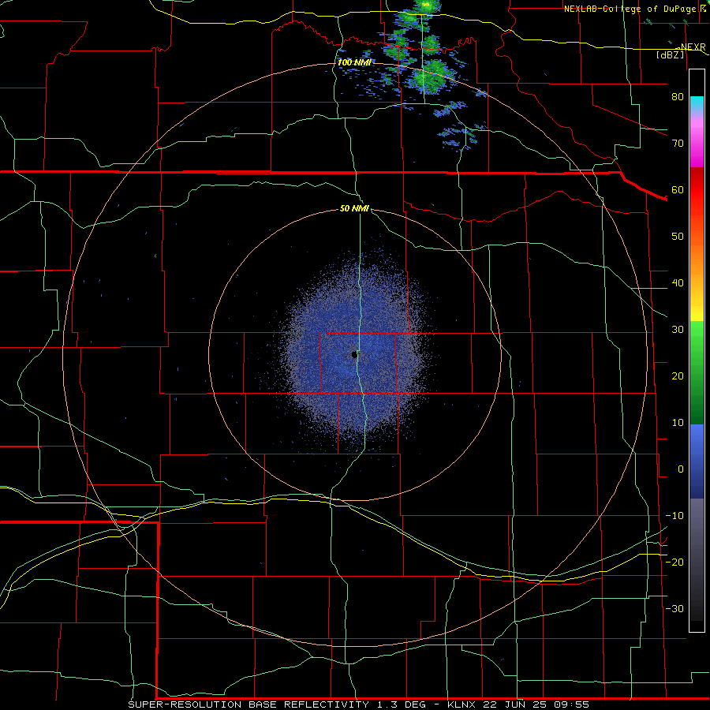Click the 30 value on the dBZ scale
Viewport: 710px width, 710px height.
click(678, 330)
